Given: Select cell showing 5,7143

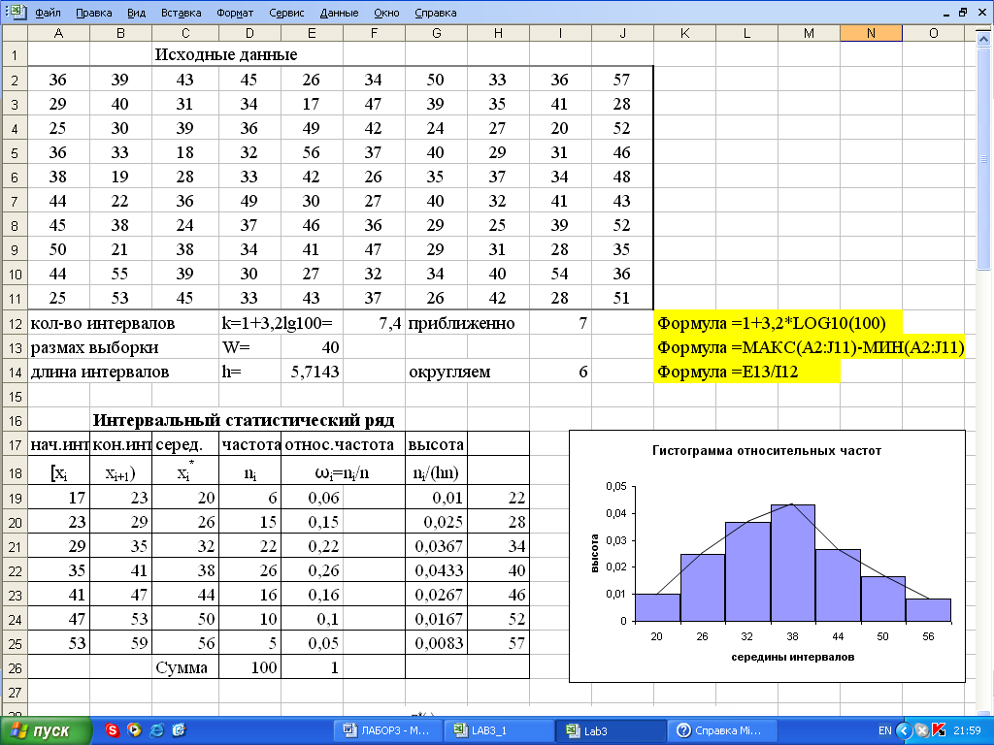Looking at the screenshot, I should [x=312, y=372].
